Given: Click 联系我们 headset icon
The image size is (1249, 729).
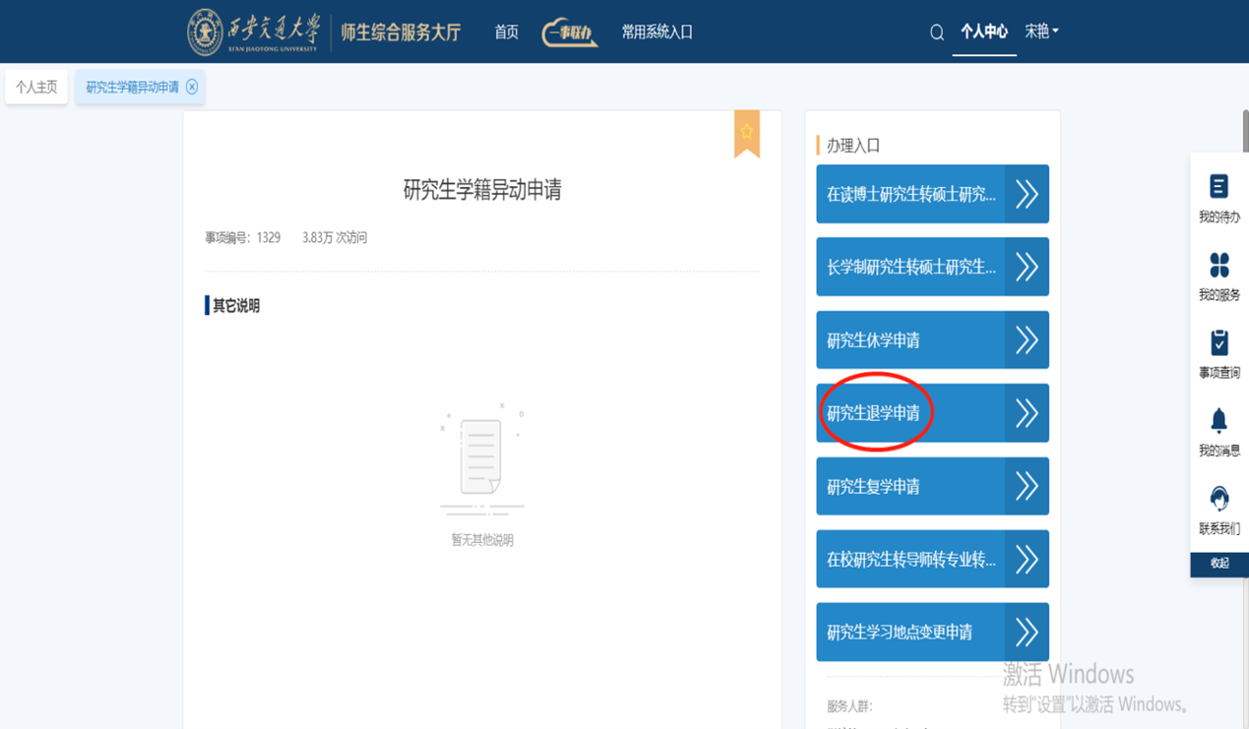Looking at the screenshot, I should (1218, 500).
